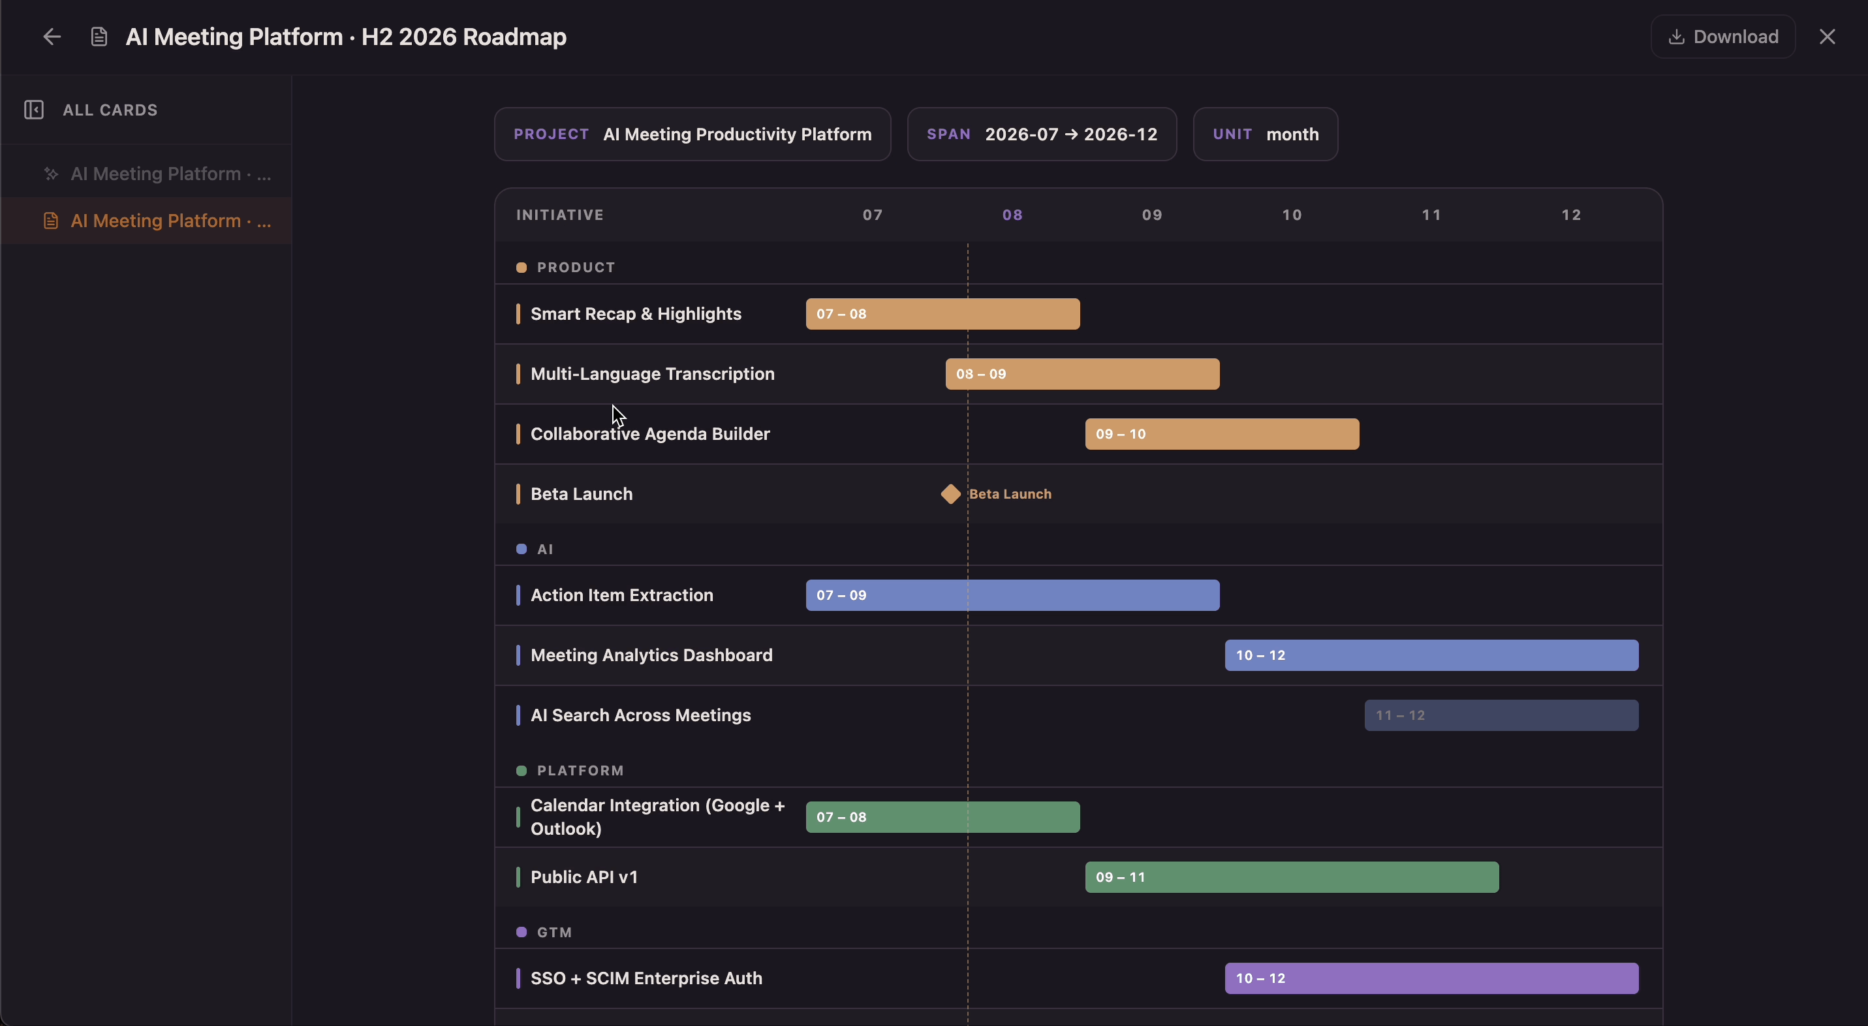Viewport: 1868px width, 1026px height.
Task: Click the PROJECT AI Meeting Productivity Platform chip
Action: click(x=693, y=134)
